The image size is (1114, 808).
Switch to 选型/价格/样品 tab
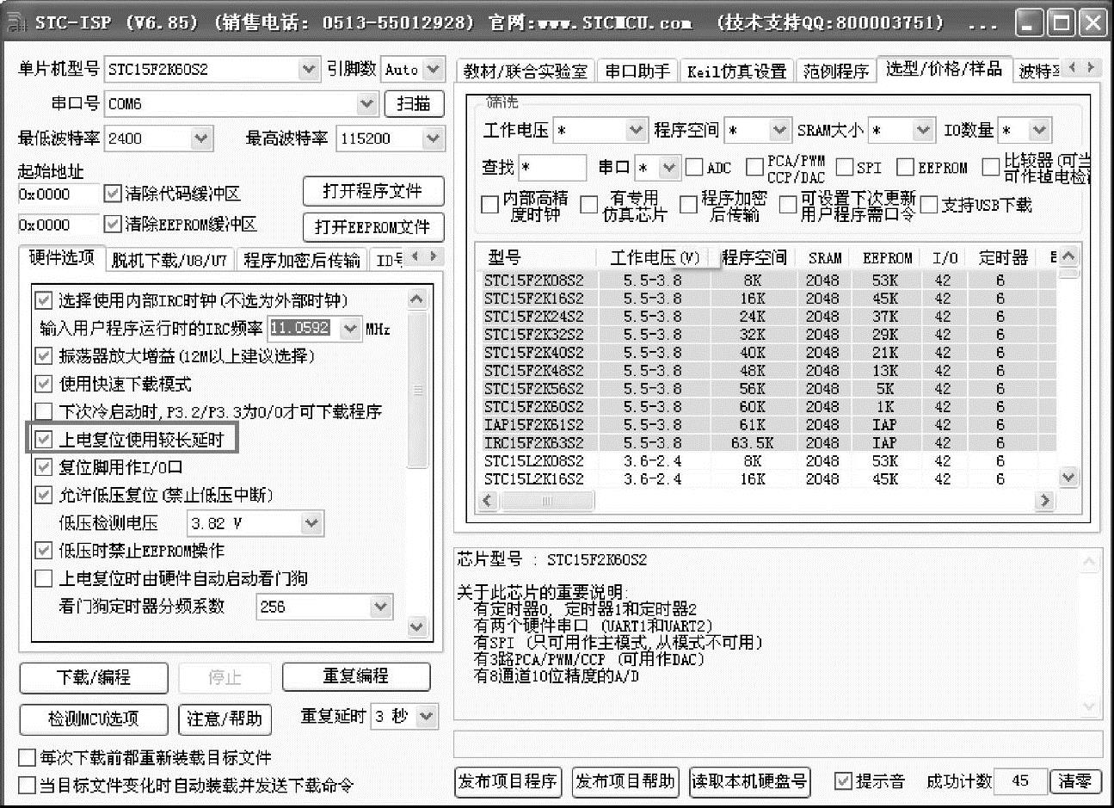(x=945, y=69)
